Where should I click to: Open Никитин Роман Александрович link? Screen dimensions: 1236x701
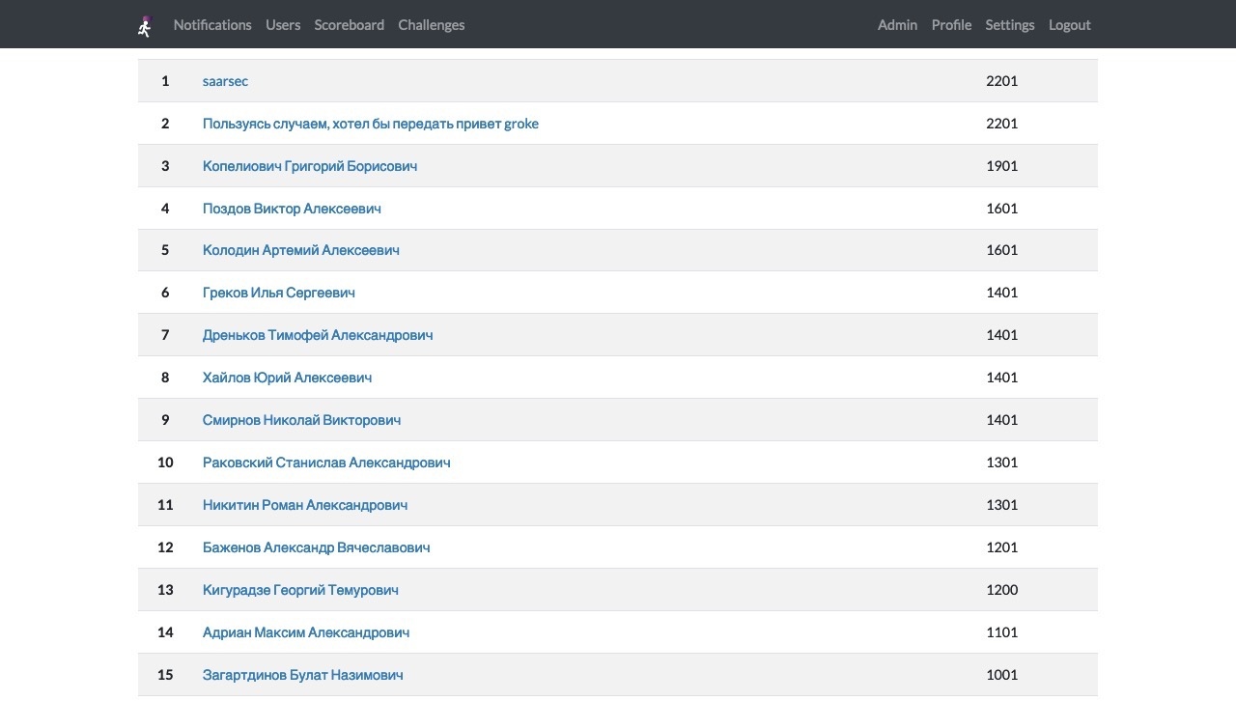click(305, 505)
